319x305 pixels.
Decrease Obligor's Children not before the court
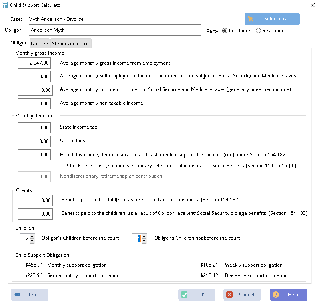click(144, 241)
